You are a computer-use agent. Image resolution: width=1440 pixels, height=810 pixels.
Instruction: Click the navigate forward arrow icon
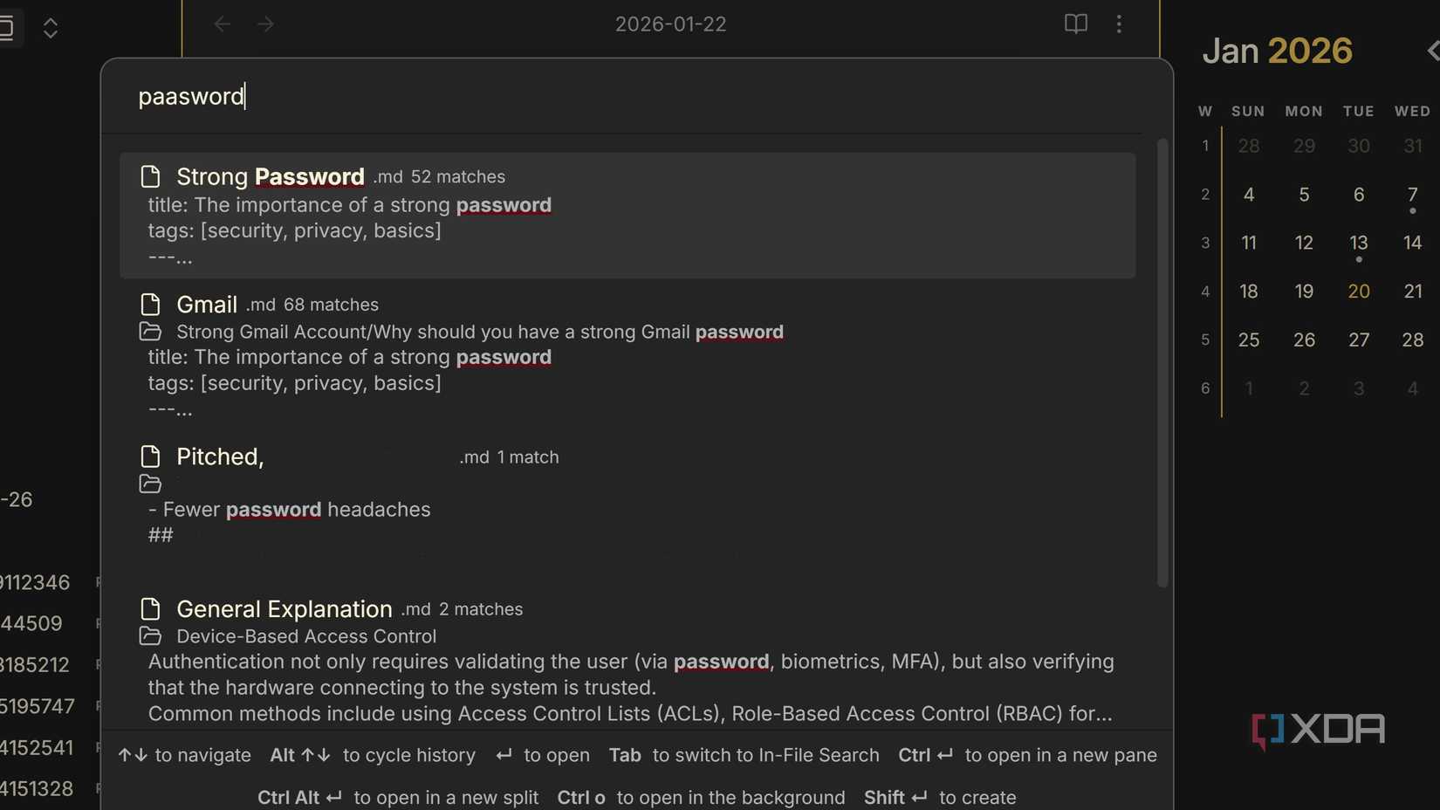(x=266, y=24)
